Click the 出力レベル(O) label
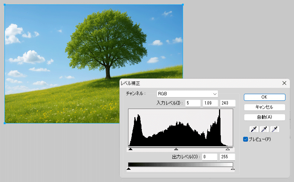The height and width of the screenshot is (182, 294). 186,157
